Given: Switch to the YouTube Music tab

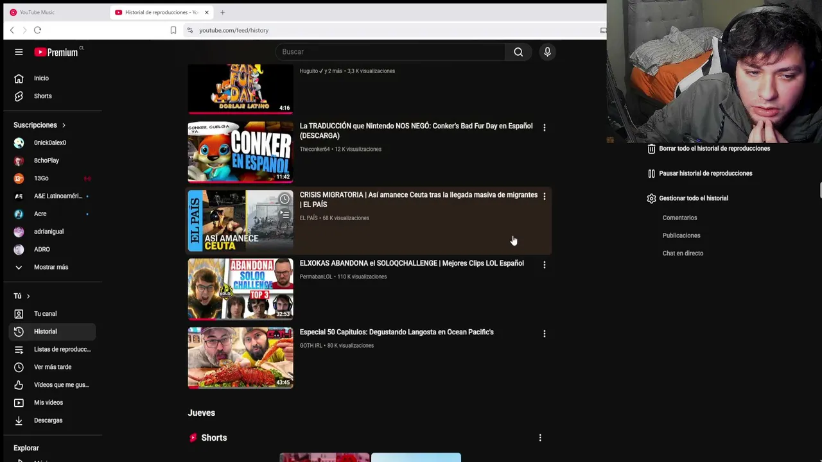Looking at the screenshot, I should point(55,12).
